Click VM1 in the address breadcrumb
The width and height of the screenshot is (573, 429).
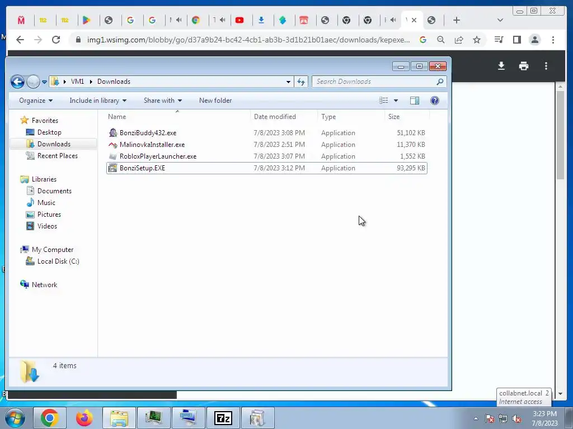77,82
